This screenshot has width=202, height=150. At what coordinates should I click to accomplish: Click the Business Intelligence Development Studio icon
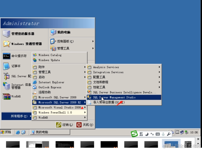[x=89, y=92]
